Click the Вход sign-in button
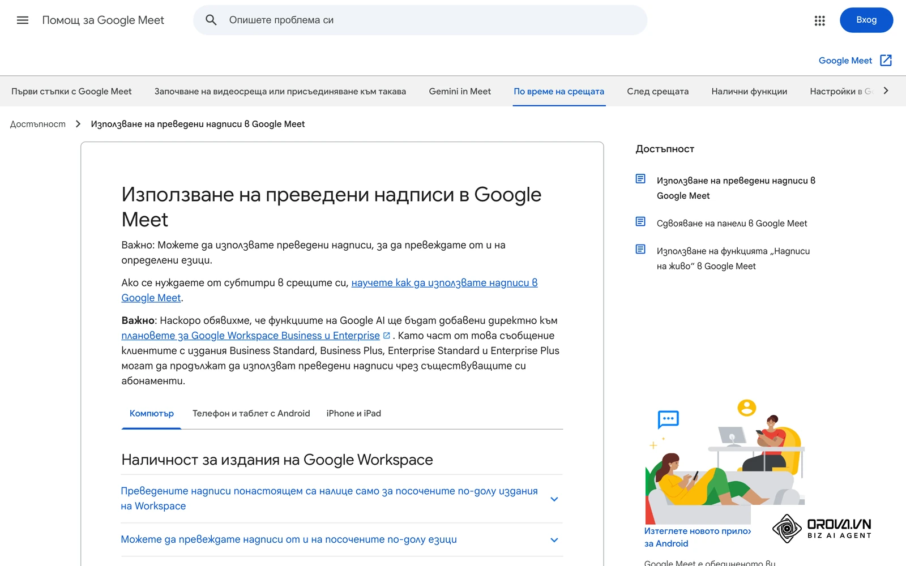This screenshot has height=566, width=906. click(x=866, y=20)
